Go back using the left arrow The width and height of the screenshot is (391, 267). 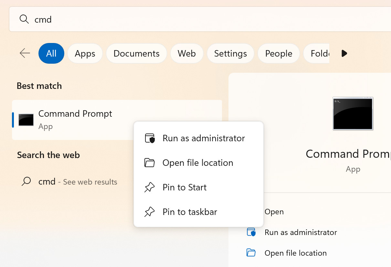(x=25, y=53)
